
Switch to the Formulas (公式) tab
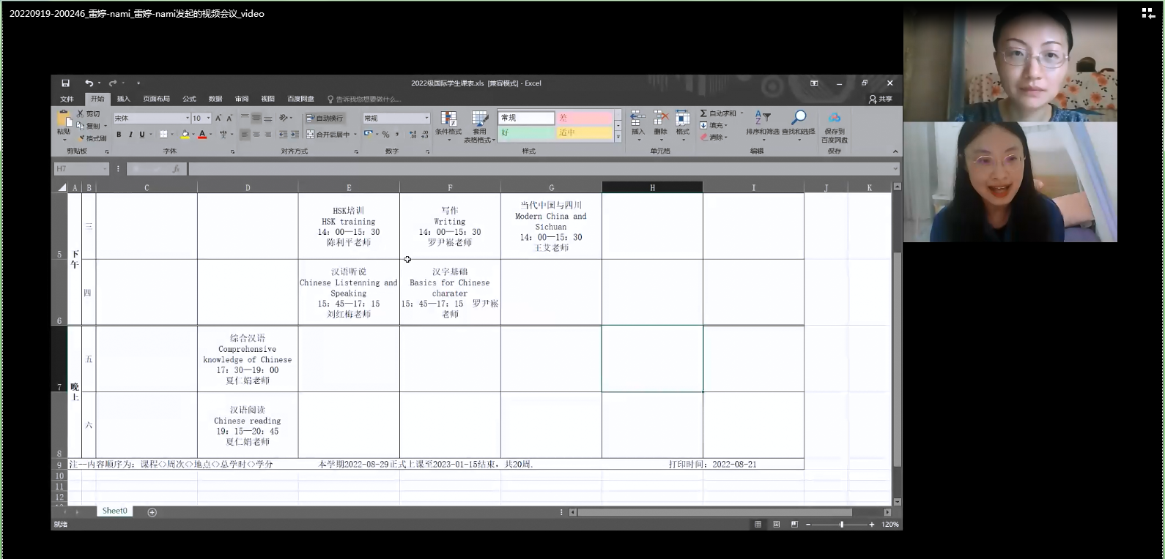189,99
